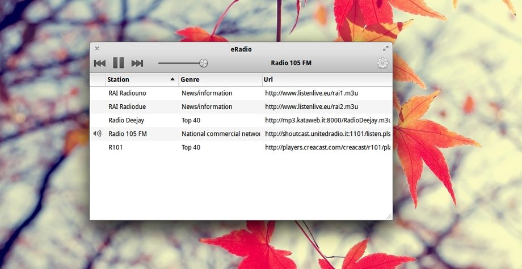Open the settings gear menu
Image resolution: width=522 pixels, height=269 pixels.
pyautogui.click(x=382, y=63)
